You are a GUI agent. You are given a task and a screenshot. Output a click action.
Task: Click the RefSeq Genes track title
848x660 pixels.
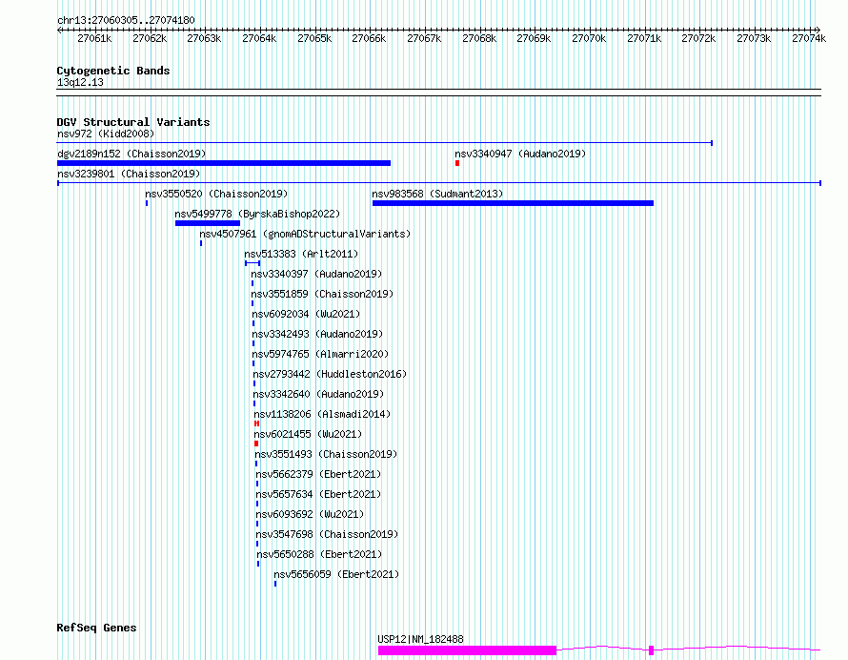coord(96,629)
